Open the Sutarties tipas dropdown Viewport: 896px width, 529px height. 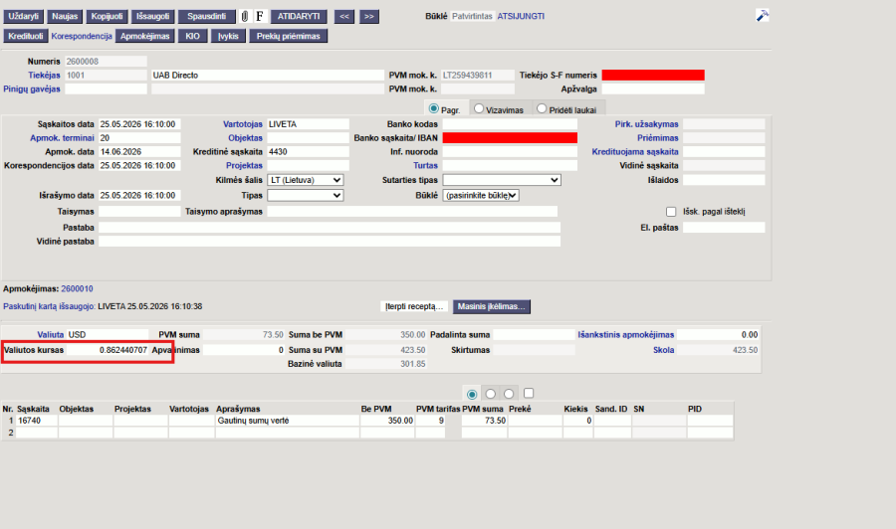(x=502, y=180)
